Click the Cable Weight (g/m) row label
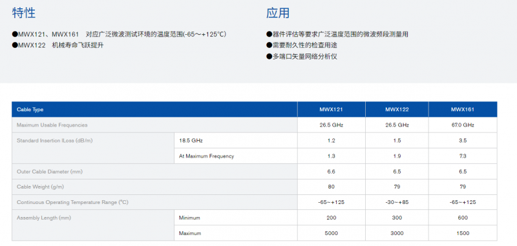This screenshot has height=246, width=517. point(40,187)
